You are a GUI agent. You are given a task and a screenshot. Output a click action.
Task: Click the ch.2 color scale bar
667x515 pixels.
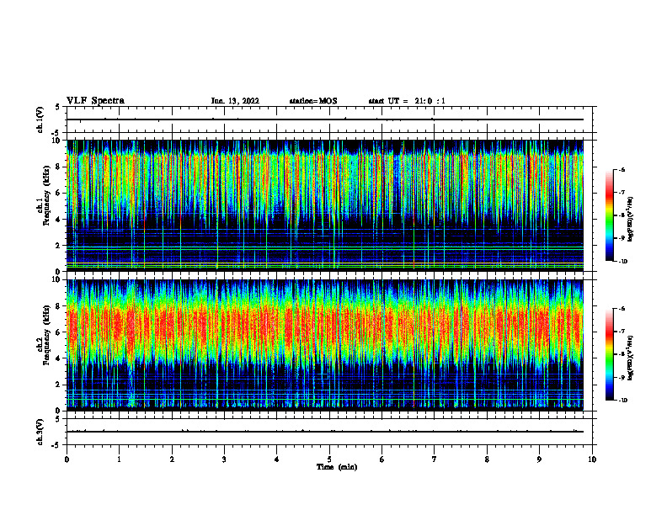pyautogui.click(x=610, y=354)
